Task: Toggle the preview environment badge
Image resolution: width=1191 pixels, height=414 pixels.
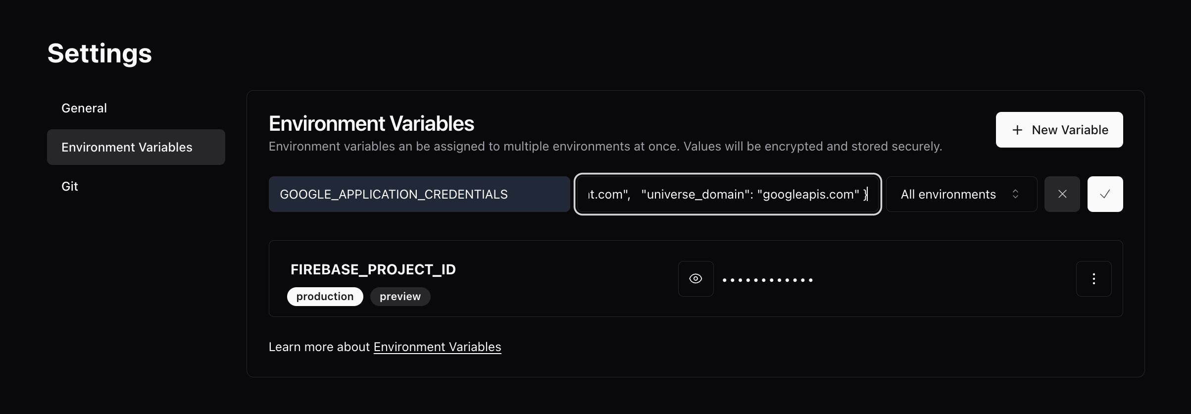Action: [399, 296]
